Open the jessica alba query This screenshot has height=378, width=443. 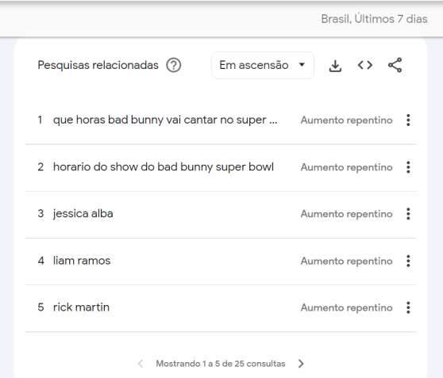pyautogui.click(x=83, y=214)
